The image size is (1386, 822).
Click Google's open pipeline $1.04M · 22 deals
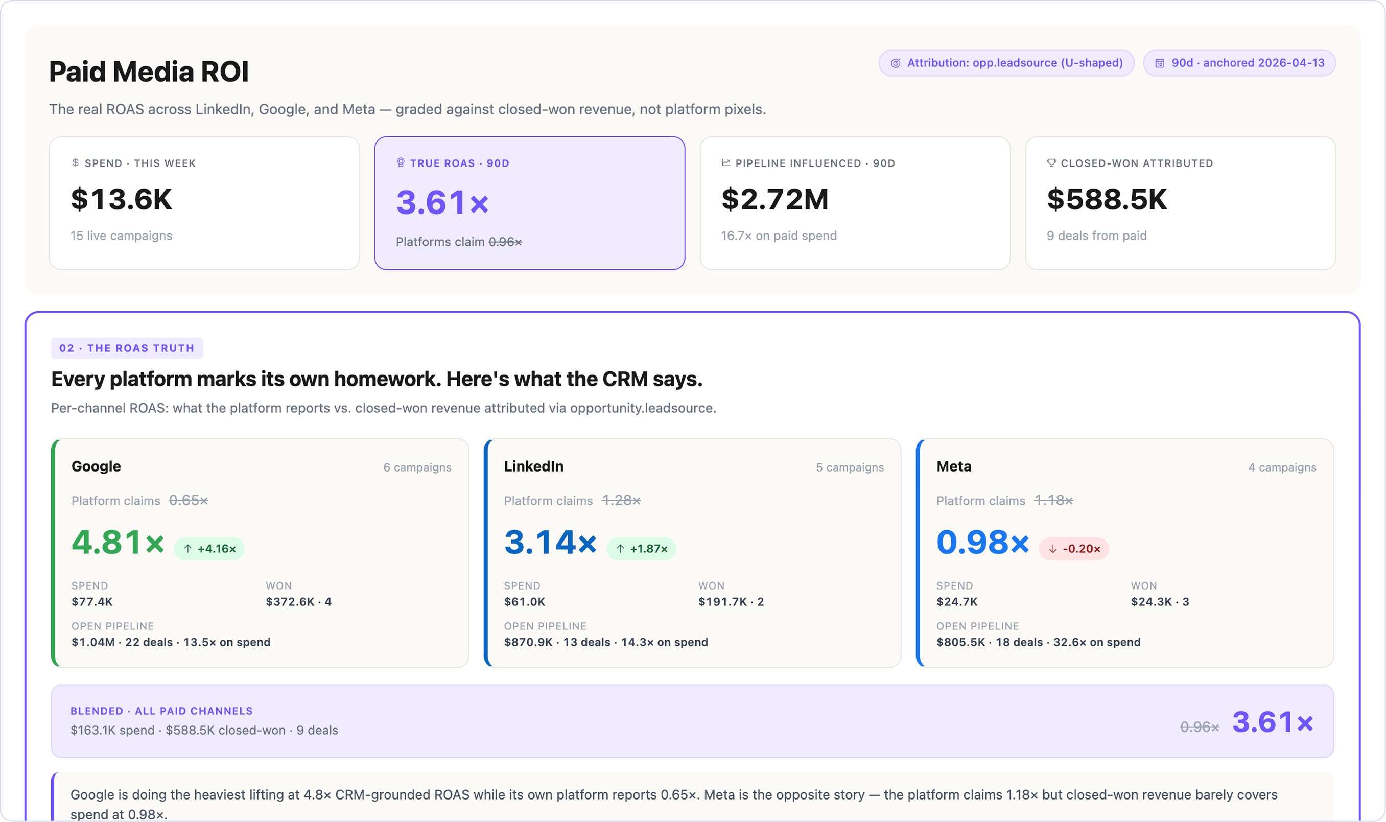tap(171, 643)
